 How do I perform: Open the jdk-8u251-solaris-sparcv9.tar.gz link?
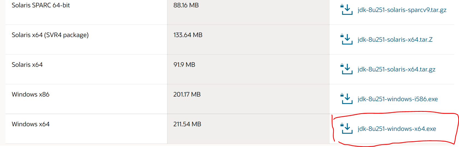[x=402, y=10]
